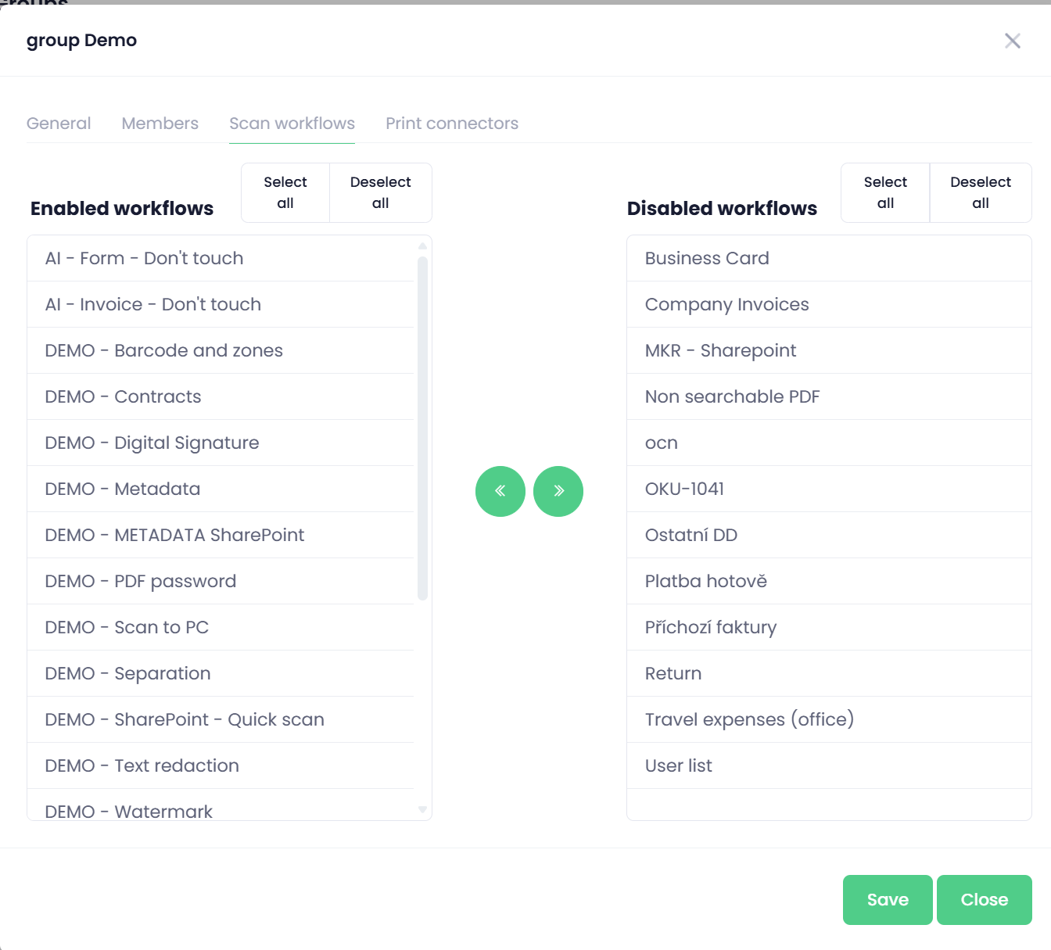
Task: Save the group workflow changes
Action: pyautogui.click(x=887, y=900)
